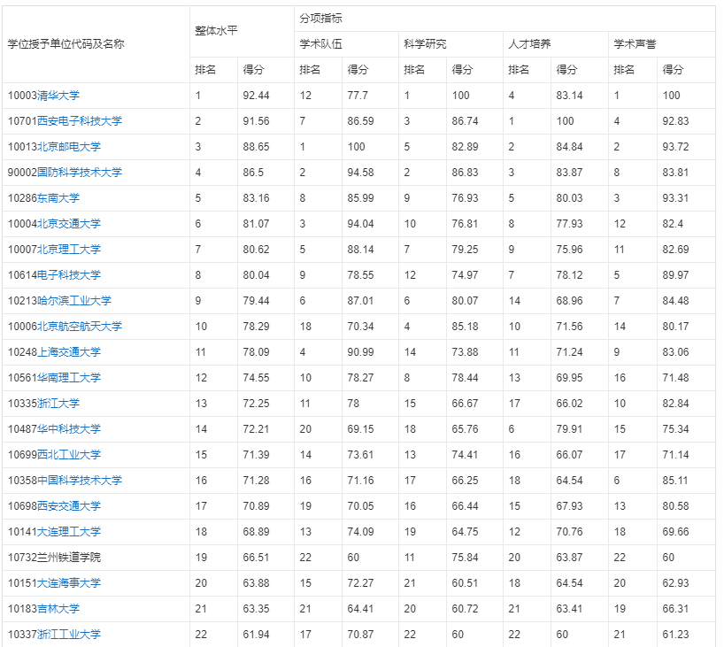Open the 西安交通大学 link
The width and height of the screenshot is (724, 647).
point(69,506)
